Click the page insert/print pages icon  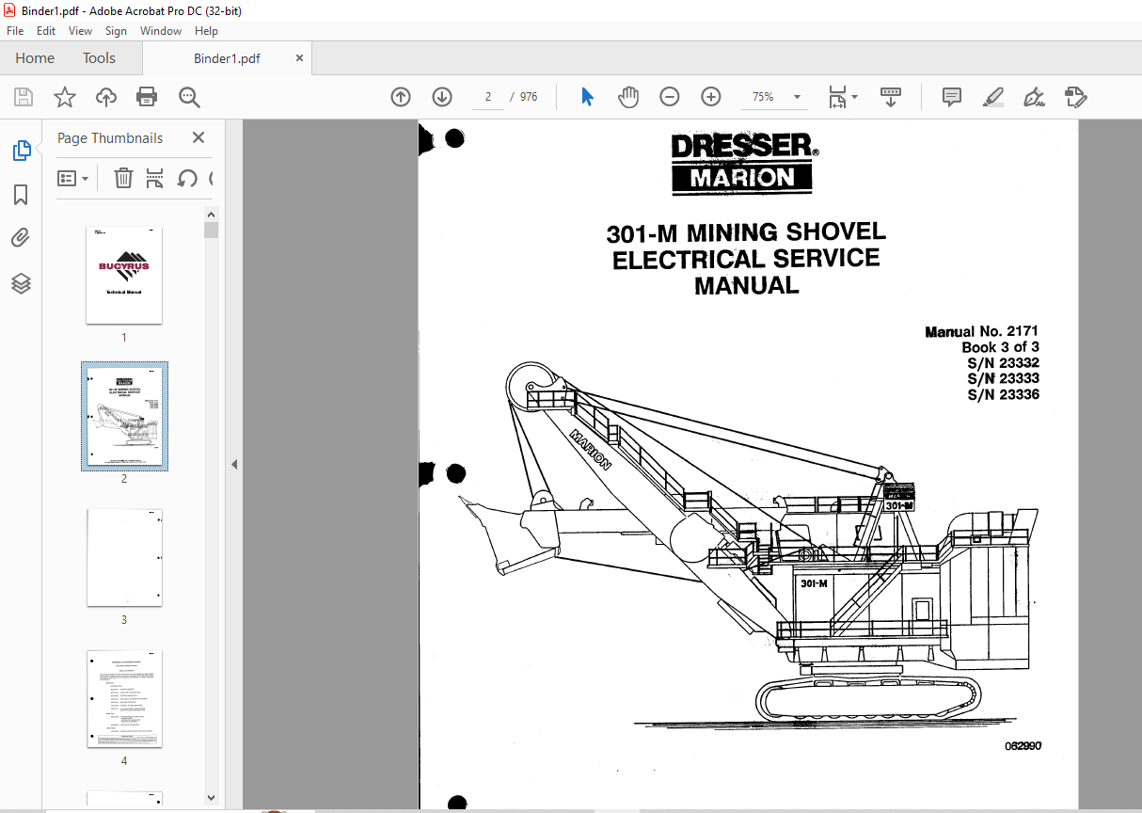pos(155,178)
